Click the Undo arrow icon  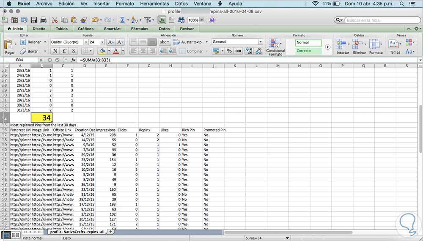(x=95, y=20)
